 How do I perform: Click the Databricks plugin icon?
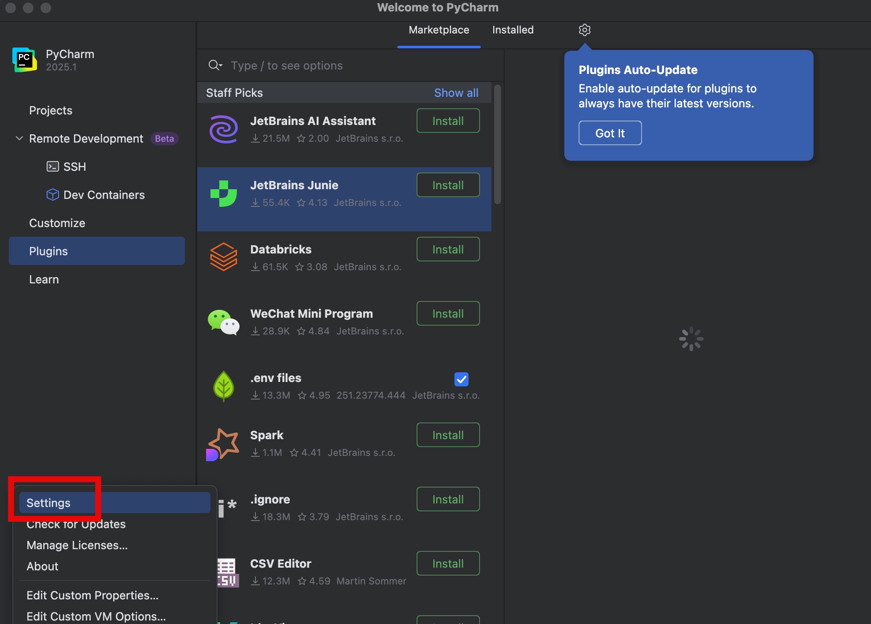tap(224, 257)
